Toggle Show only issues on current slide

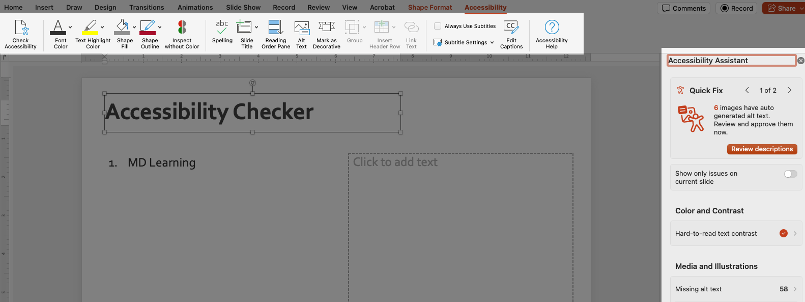tap(790, 174)
